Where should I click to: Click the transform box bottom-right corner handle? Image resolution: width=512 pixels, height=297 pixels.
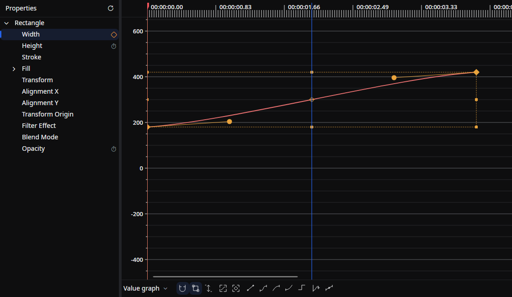(476, 127)
